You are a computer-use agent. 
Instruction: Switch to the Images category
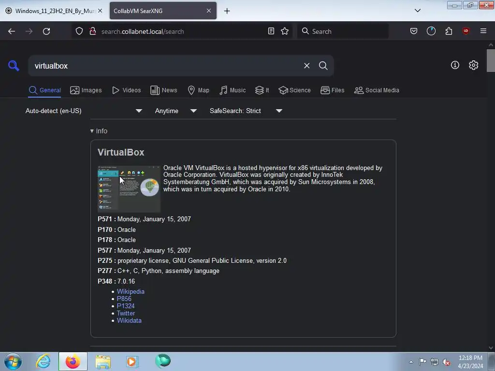(x=86, y=90)
